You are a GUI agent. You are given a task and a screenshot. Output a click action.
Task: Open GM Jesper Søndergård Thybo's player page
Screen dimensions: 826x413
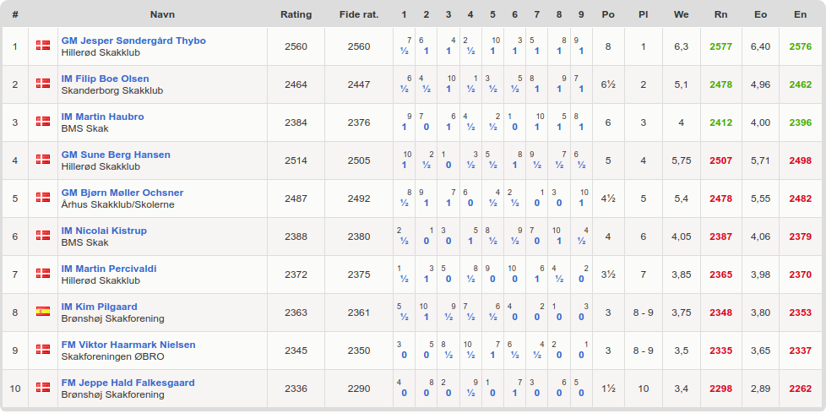(x=133, y=41)
